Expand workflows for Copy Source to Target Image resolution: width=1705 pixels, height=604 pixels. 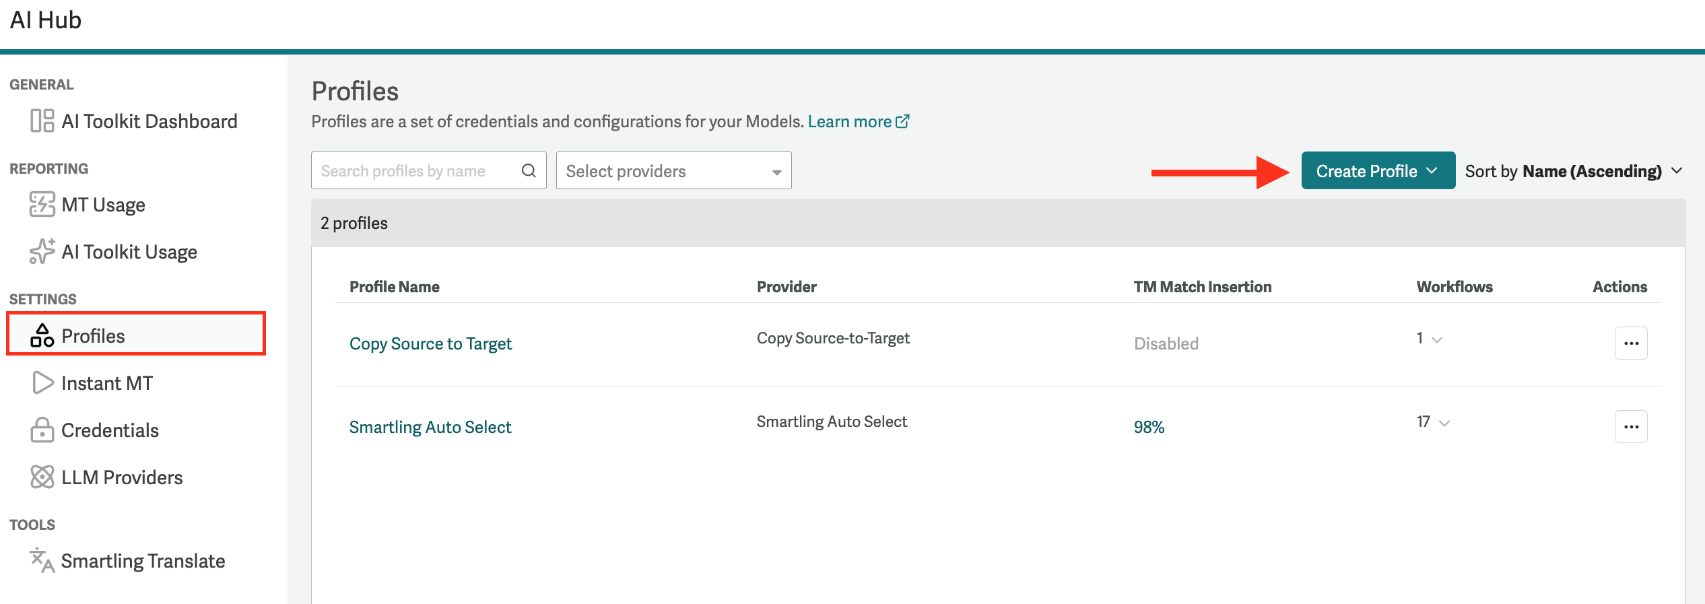1429,339
